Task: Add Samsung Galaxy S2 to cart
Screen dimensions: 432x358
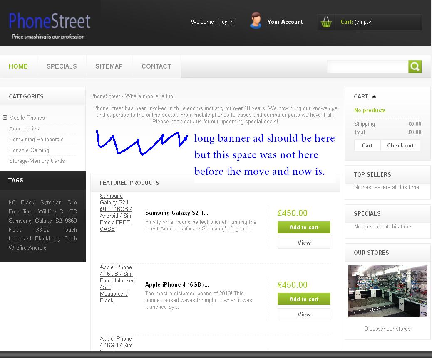Action: click(x=304, y=227)
